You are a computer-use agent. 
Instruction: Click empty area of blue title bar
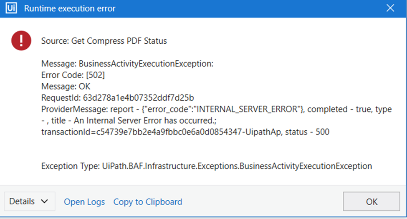pos(247,8)
